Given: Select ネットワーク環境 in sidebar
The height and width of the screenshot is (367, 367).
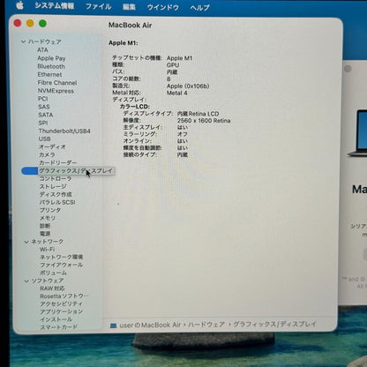Looking at the screenshot, I should tap(62, 258).
